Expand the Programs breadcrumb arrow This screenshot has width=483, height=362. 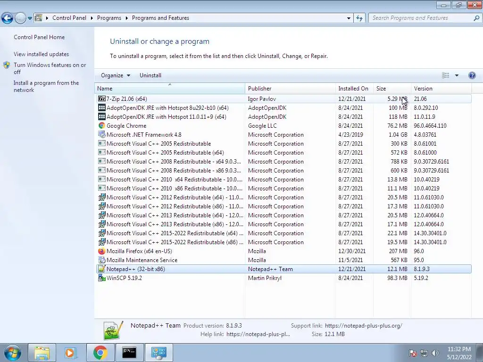click(126, 18)
